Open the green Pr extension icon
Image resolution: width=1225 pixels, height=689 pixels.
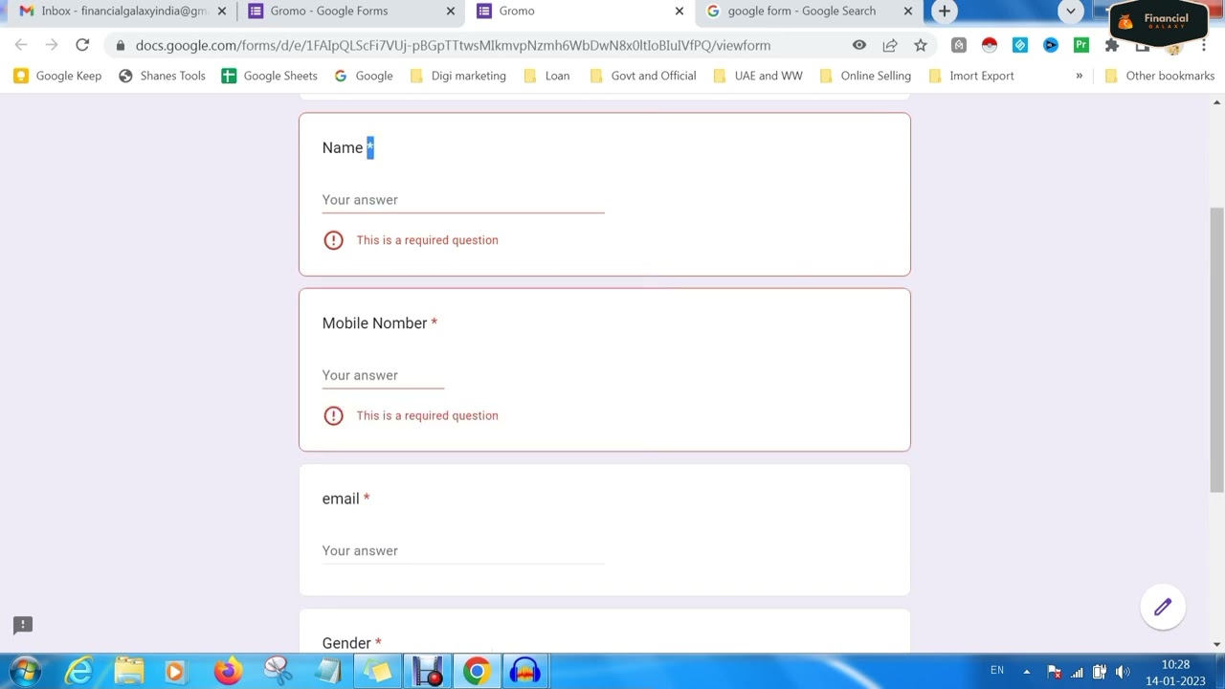(1081, 45)
